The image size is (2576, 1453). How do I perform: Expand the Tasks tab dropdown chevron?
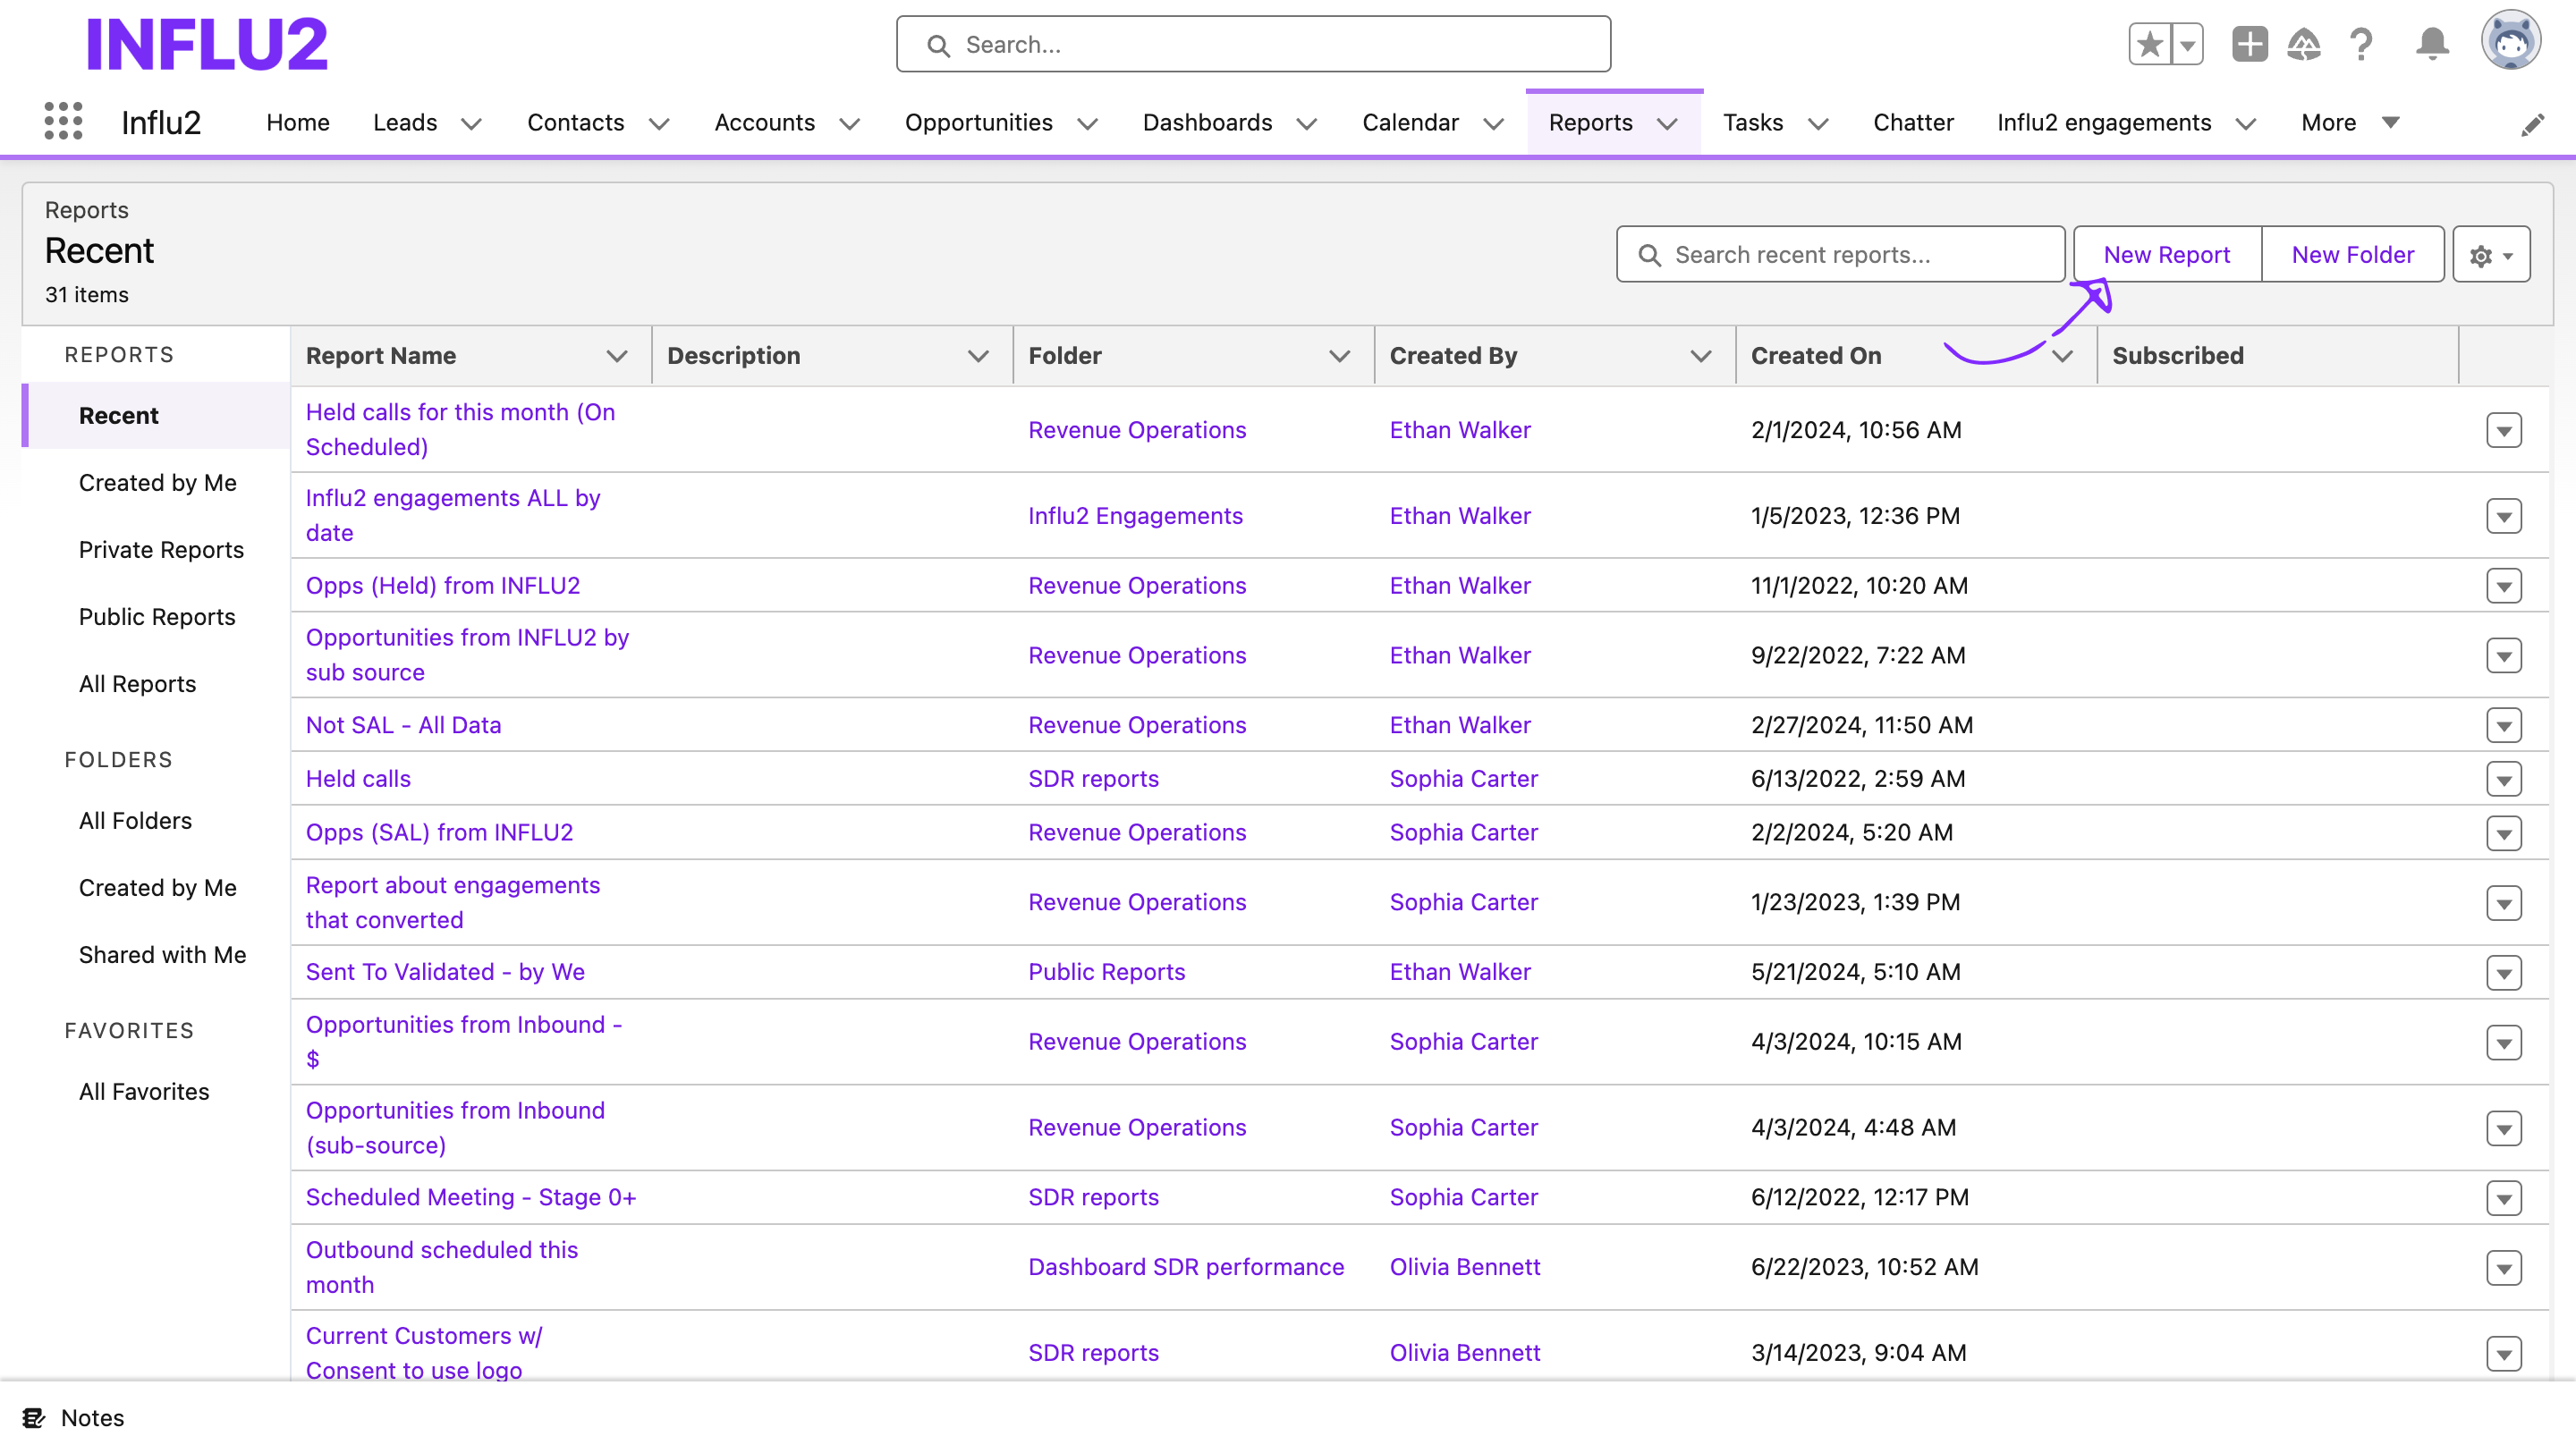[x=1818, y=124]
